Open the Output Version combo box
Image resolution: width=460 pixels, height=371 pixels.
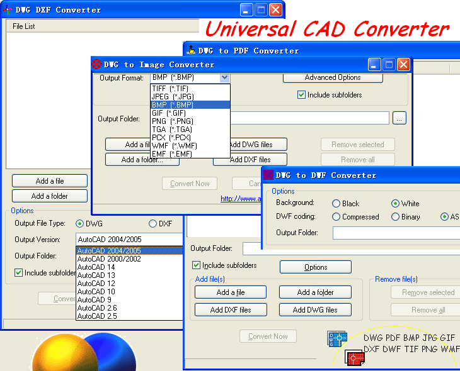[x=129, y=239]
